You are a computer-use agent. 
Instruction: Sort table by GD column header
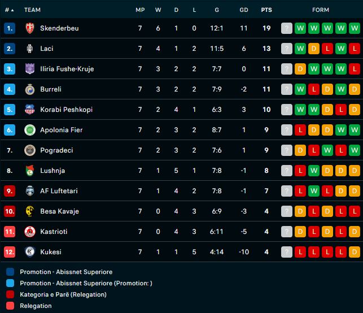point(243,10)
